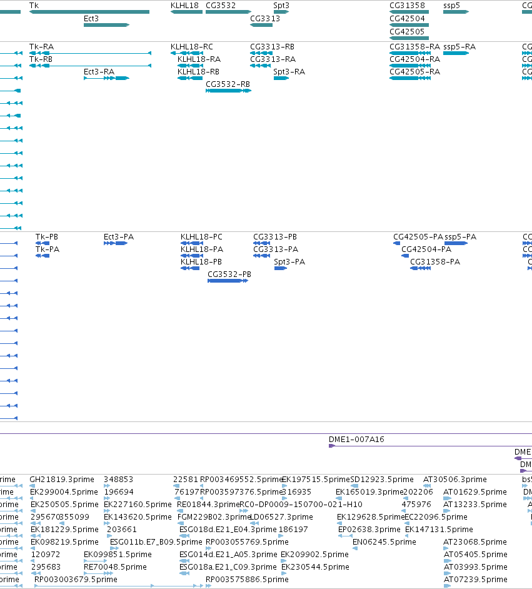Image resolution: width=532 pixels, height=589 pixels.
Task: Select the ssp5 gene feature
Action: tap(456, 12)
